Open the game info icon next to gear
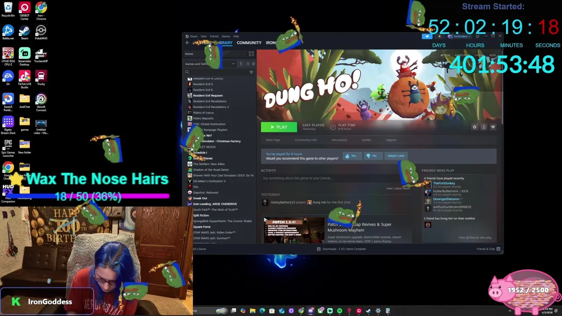Screen dimensions: 562x316 [x=483, y=127]
